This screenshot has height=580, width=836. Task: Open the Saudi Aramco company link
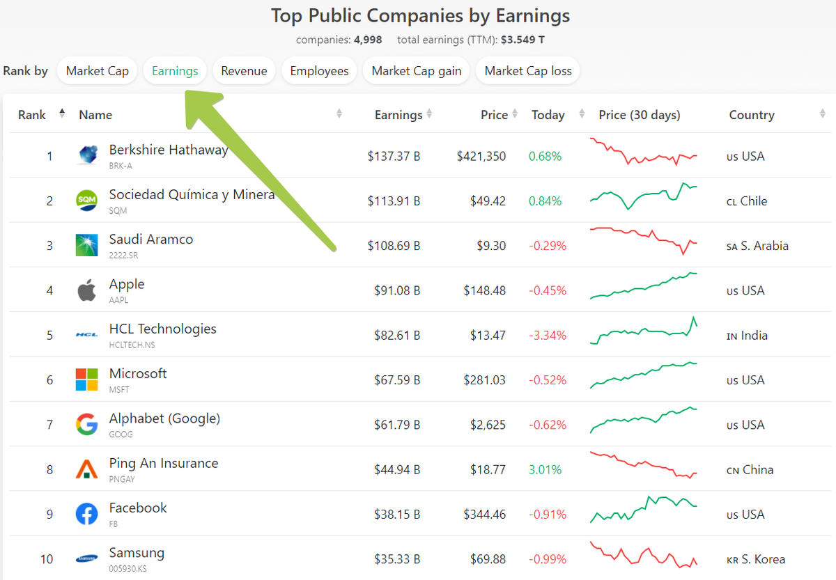point(151,239)
